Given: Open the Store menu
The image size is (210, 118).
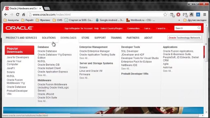Looking at the screenshot, I should (85, 38).
